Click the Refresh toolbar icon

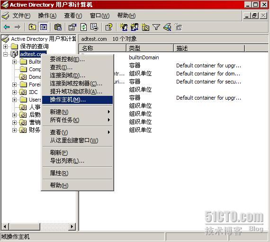tap(83, 27)
